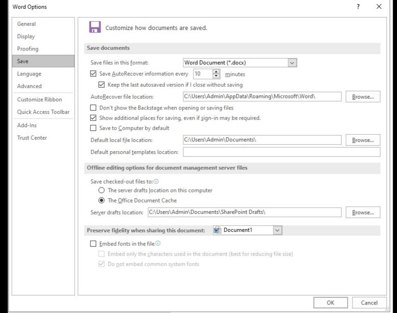Click the Default local file location field

[x=262, y=140]
